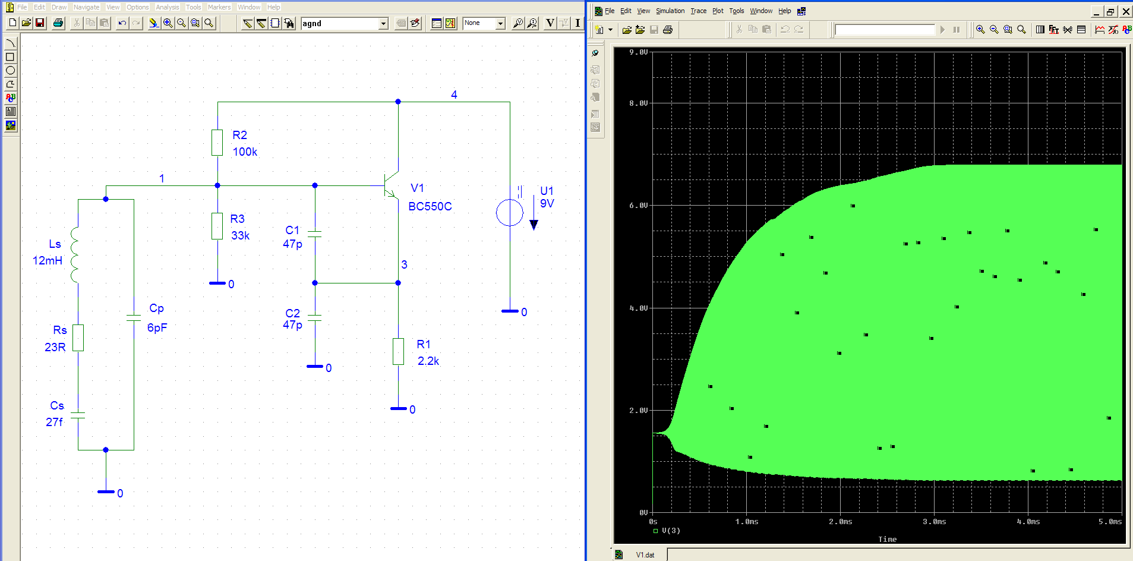Open schematic File menu
Screen dimensions: 1133x561
tap(22, 7)
